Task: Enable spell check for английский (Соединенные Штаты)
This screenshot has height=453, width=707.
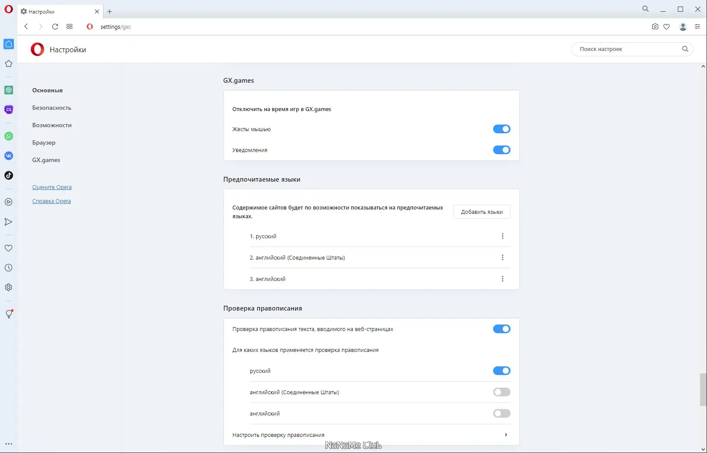Action: 501,392
